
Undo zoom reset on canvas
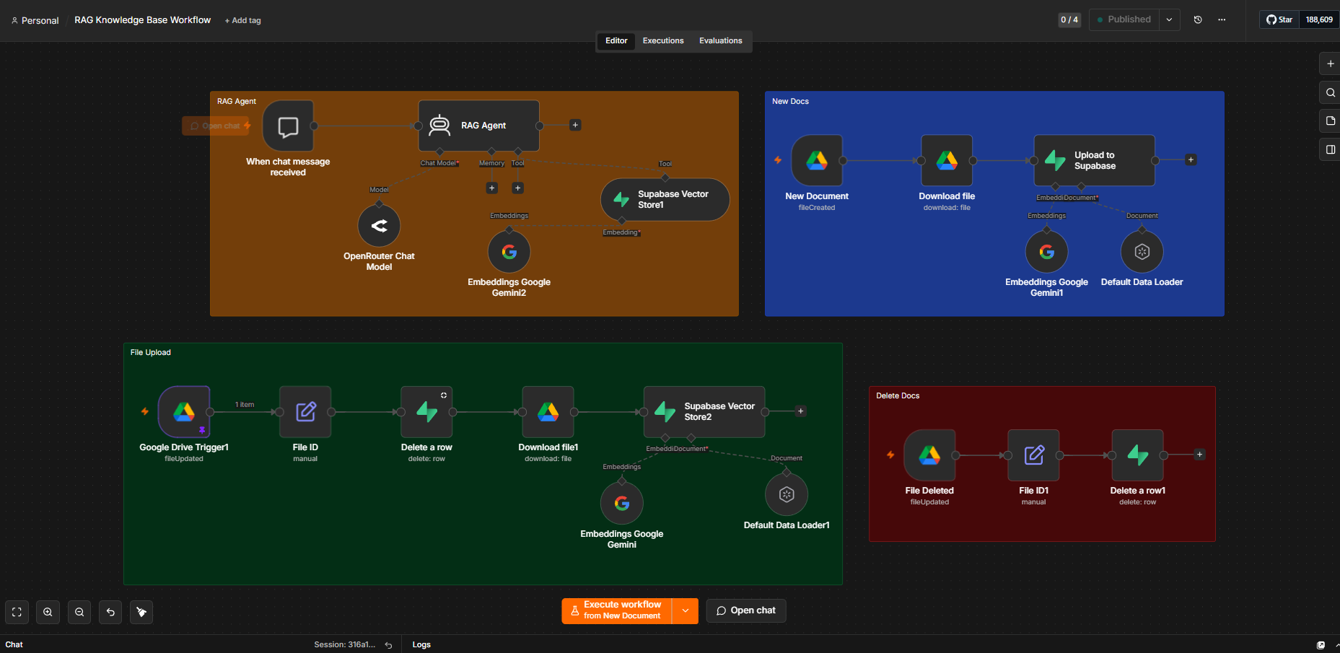[110, 612]
